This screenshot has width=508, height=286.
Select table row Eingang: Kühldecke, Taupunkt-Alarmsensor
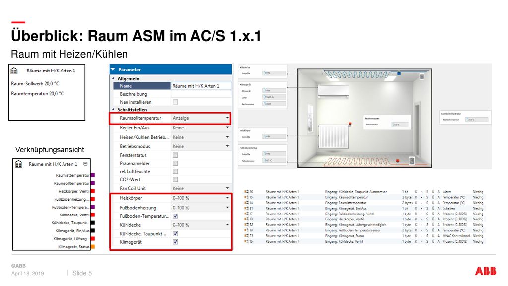(364, 192)
